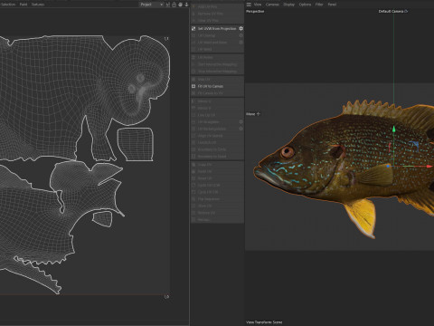Expand the Project dropdown in UV editor

(x=151, y=5)
